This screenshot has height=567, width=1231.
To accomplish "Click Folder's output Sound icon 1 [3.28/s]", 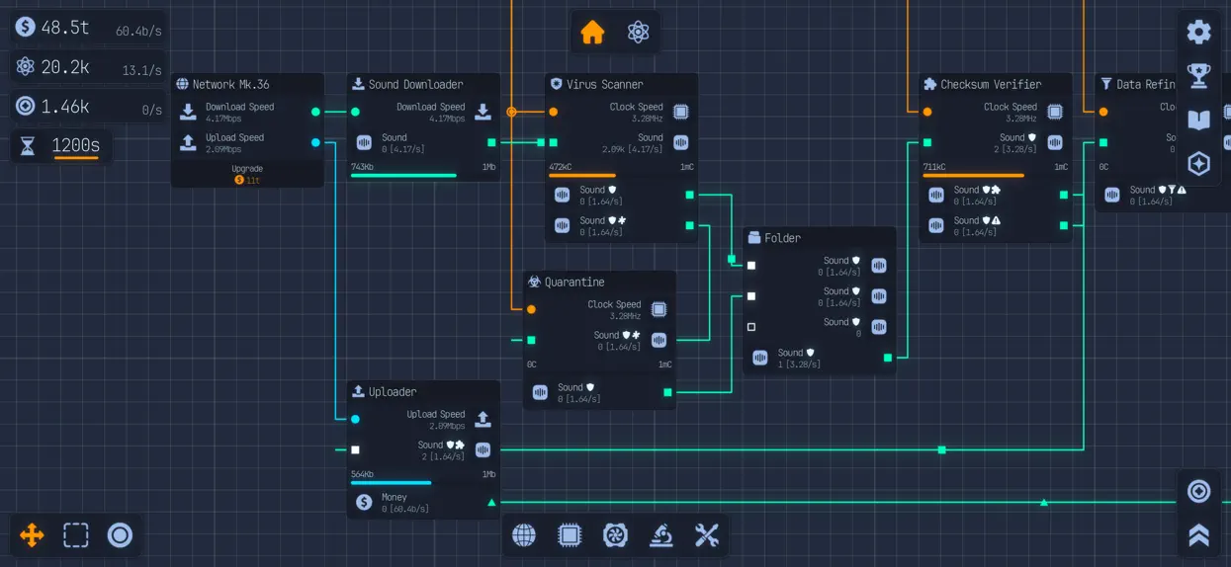I will (x=759, y=358).
